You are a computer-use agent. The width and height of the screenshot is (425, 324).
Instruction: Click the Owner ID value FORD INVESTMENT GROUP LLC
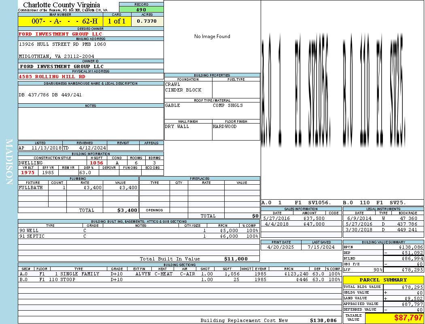coord(62,66)
